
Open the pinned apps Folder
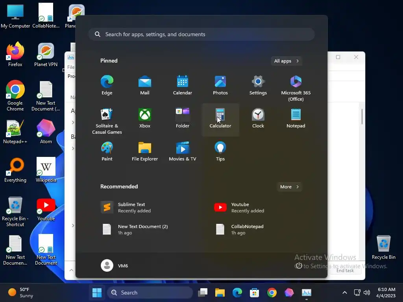click(x=183, y=118)
